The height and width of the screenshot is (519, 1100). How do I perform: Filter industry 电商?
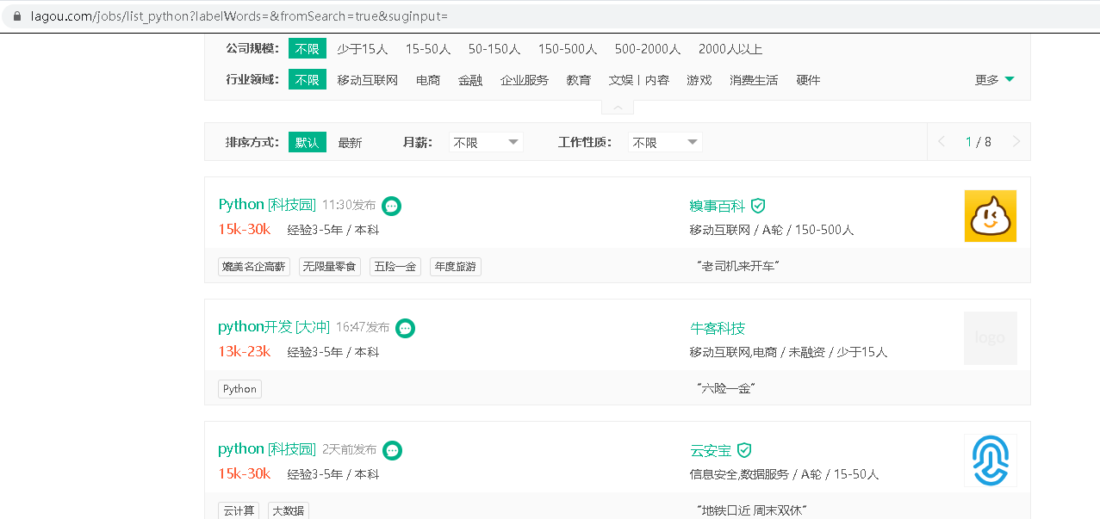click(428, 80)
